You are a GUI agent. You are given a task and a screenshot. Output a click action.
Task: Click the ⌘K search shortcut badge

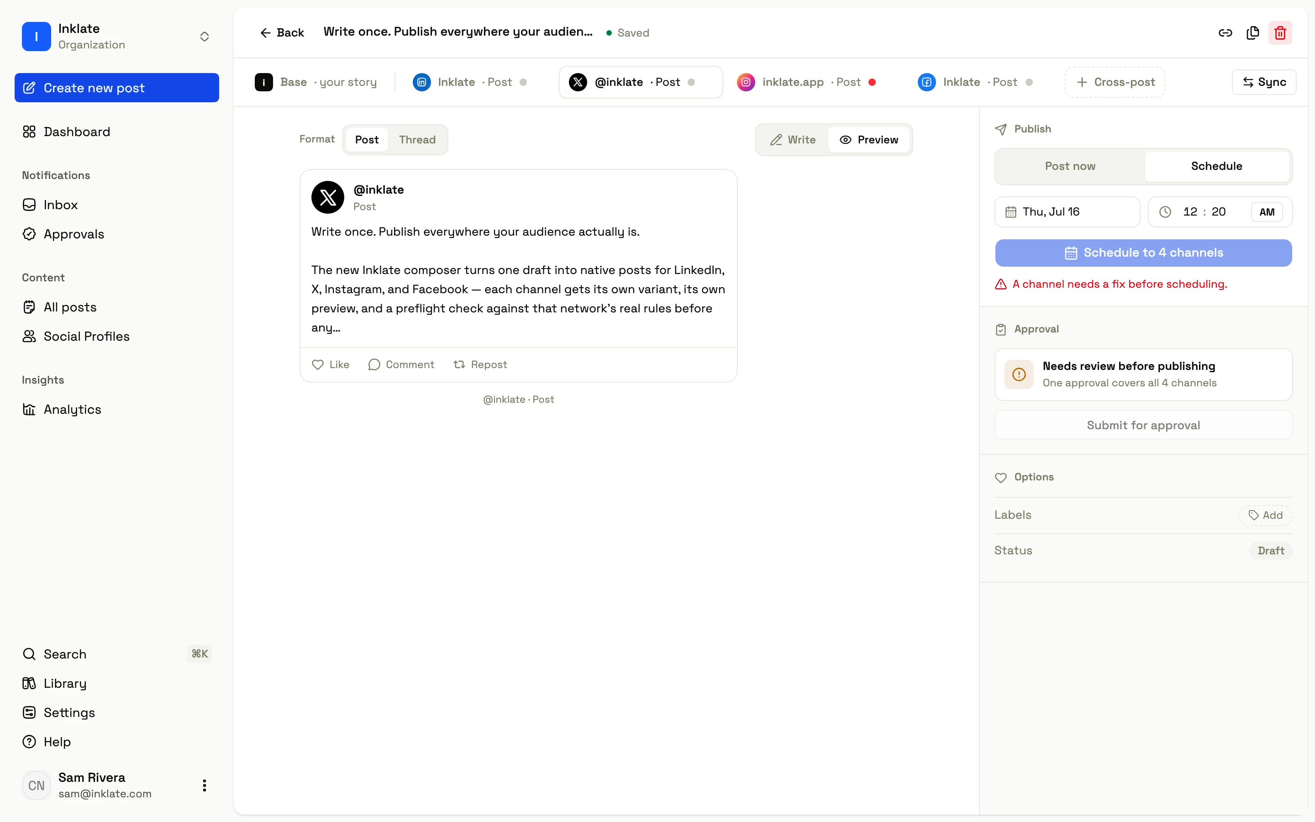coord(200,654)
